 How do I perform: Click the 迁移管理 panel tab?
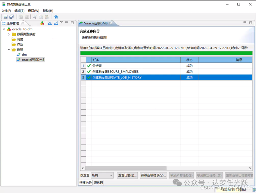coord(13,23)
